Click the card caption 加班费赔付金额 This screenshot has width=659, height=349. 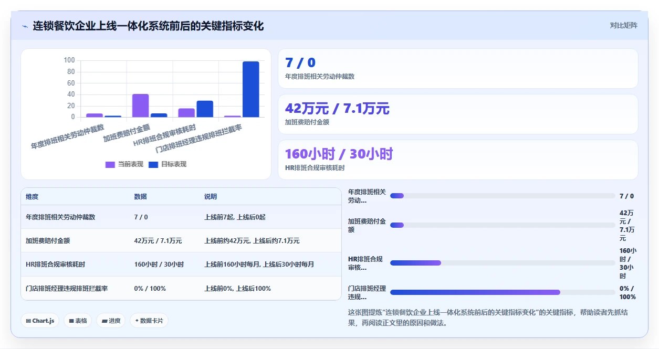(307, 122)
